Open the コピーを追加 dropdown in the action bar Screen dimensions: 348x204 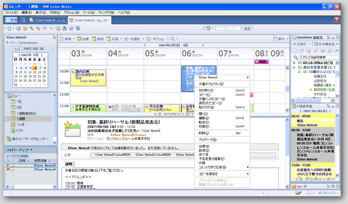click(143, 39)
